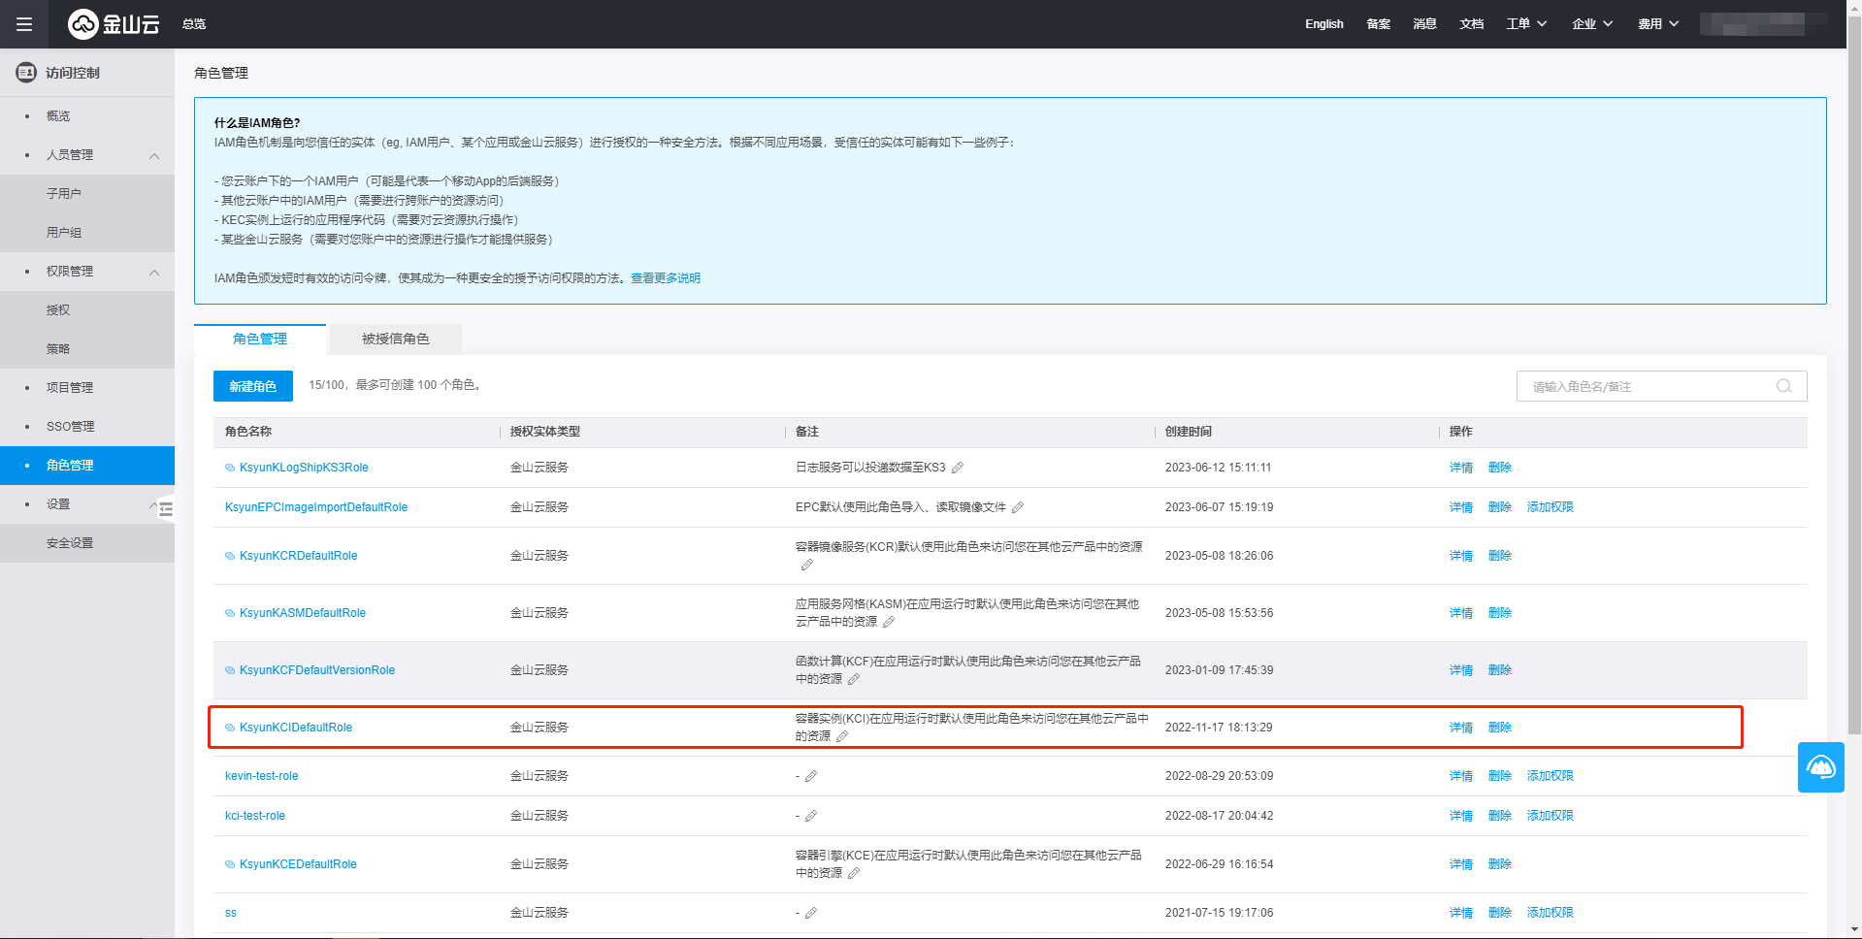Click 添加权限 for kci-test-role
This screenshot has height=939, width=1862.
[1550, 816]
